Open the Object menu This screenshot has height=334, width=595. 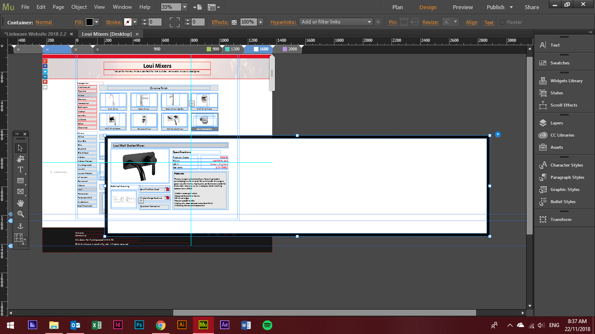tap(79, 7)
